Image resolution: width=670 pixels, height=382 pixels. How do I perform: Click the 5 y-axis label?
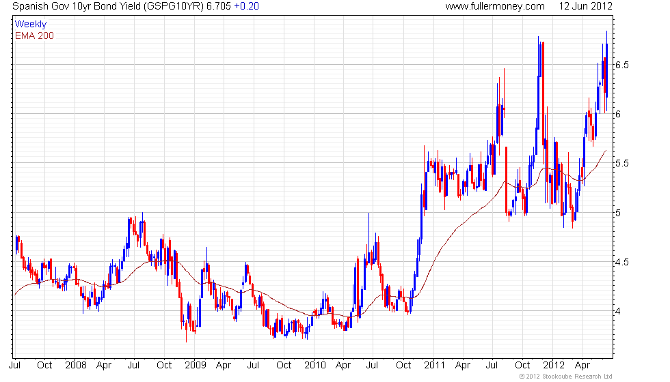618,213
